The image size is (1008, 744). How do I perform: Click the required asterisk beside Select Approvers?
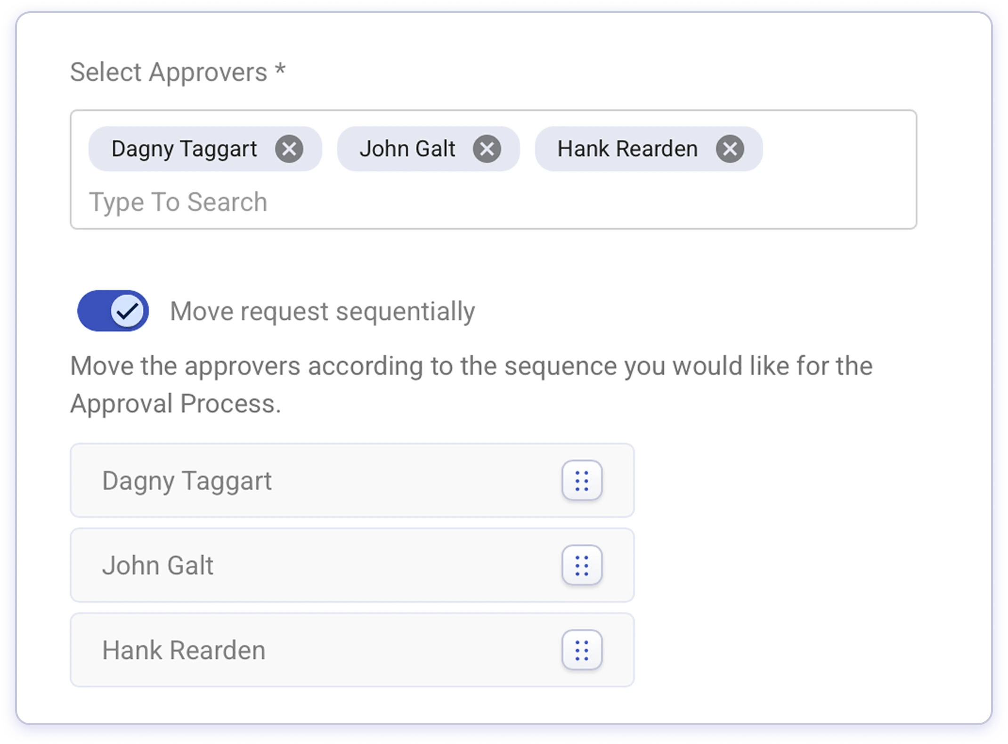pos(280,70)
